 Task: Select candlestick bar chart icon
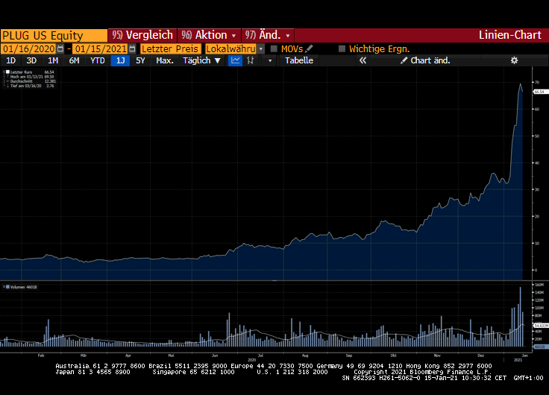(250, 60)
